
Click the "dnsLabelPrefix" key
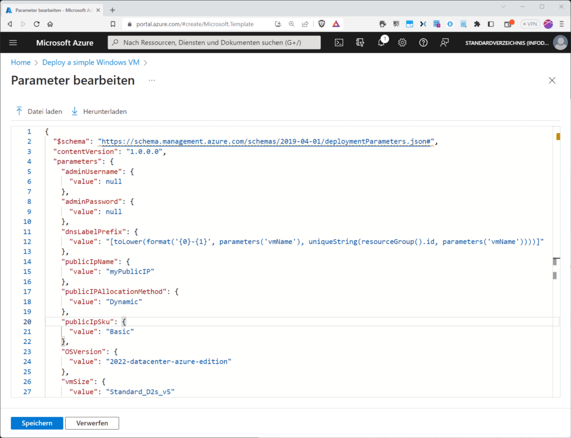click(x=94, y=232)
